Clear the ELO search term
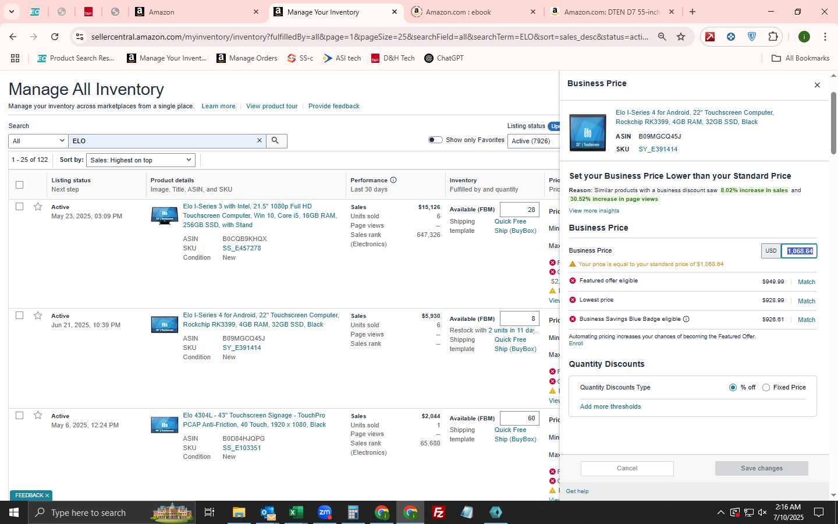 pyautogui.click(x=260, y=141)
